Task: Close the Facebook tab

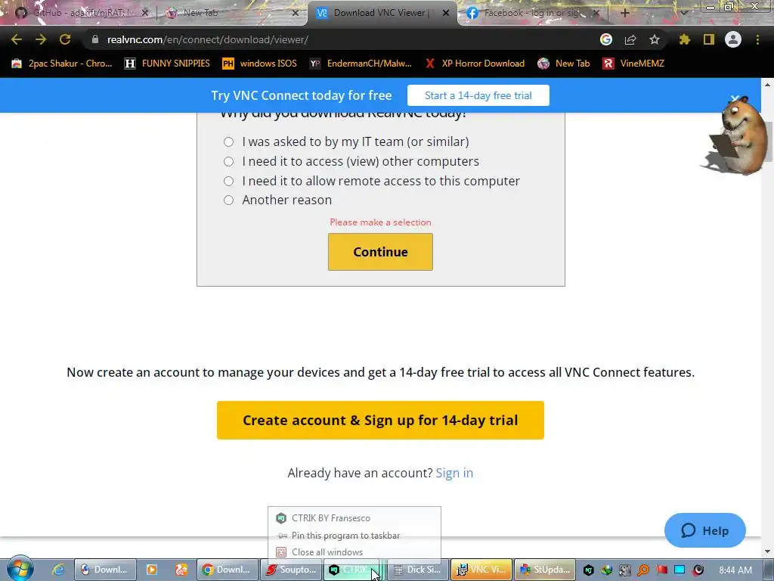Action: 596,13
